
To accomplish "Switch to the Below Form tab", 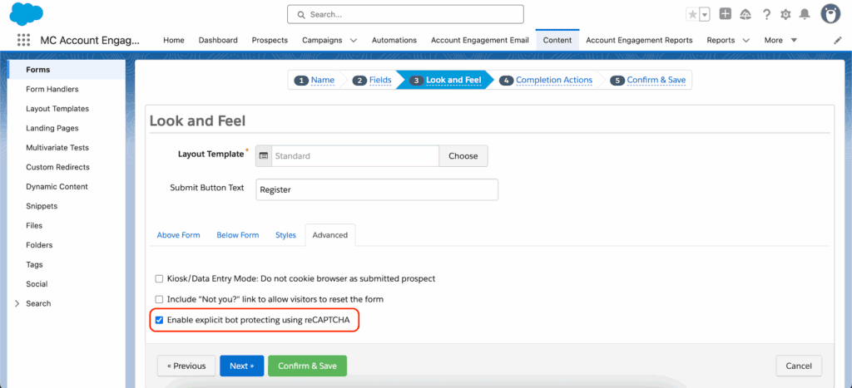I will 237,235.
